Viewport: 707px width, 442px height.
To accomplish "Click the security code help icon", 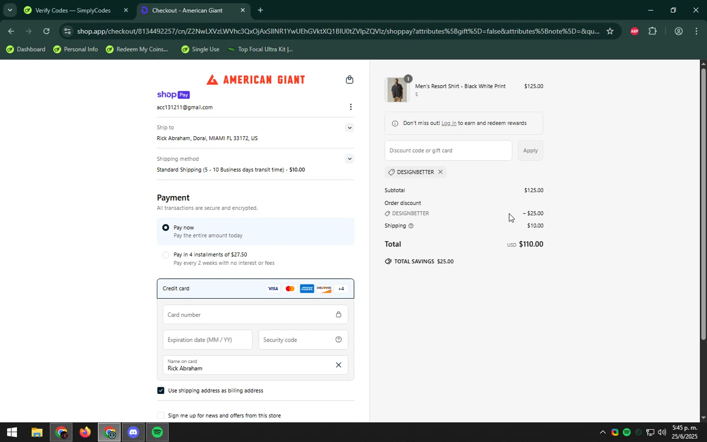I will tap(338, 340).
